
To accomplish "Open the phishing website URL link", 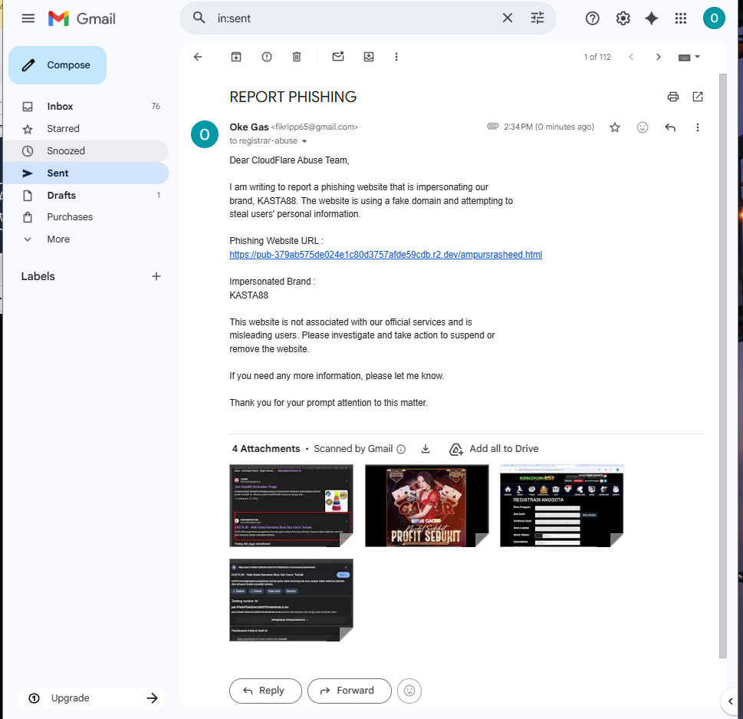I will [x=386, y=255].
